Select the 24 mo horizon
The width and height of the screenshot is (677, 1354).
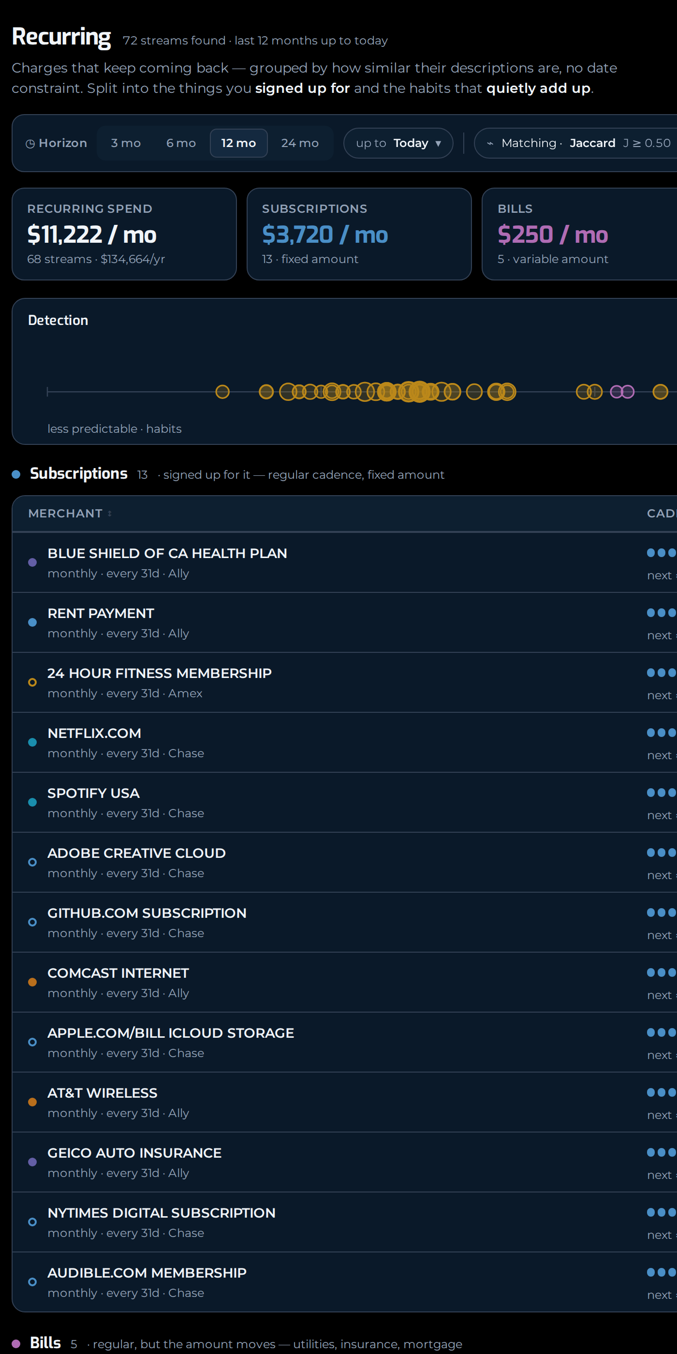[x=300, y=143]
